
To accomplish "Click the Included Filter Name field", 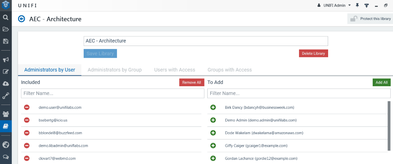I will point(112,93).
